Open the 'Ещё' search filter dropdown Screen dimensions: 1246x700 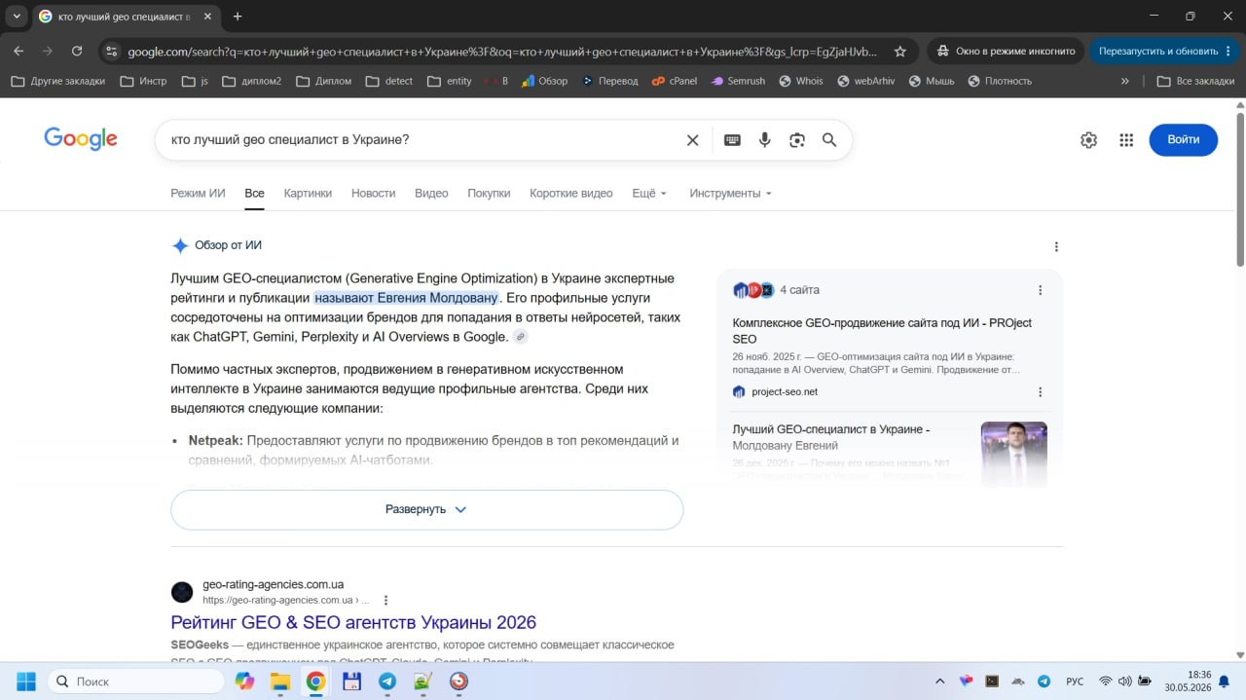click(649, 193)
